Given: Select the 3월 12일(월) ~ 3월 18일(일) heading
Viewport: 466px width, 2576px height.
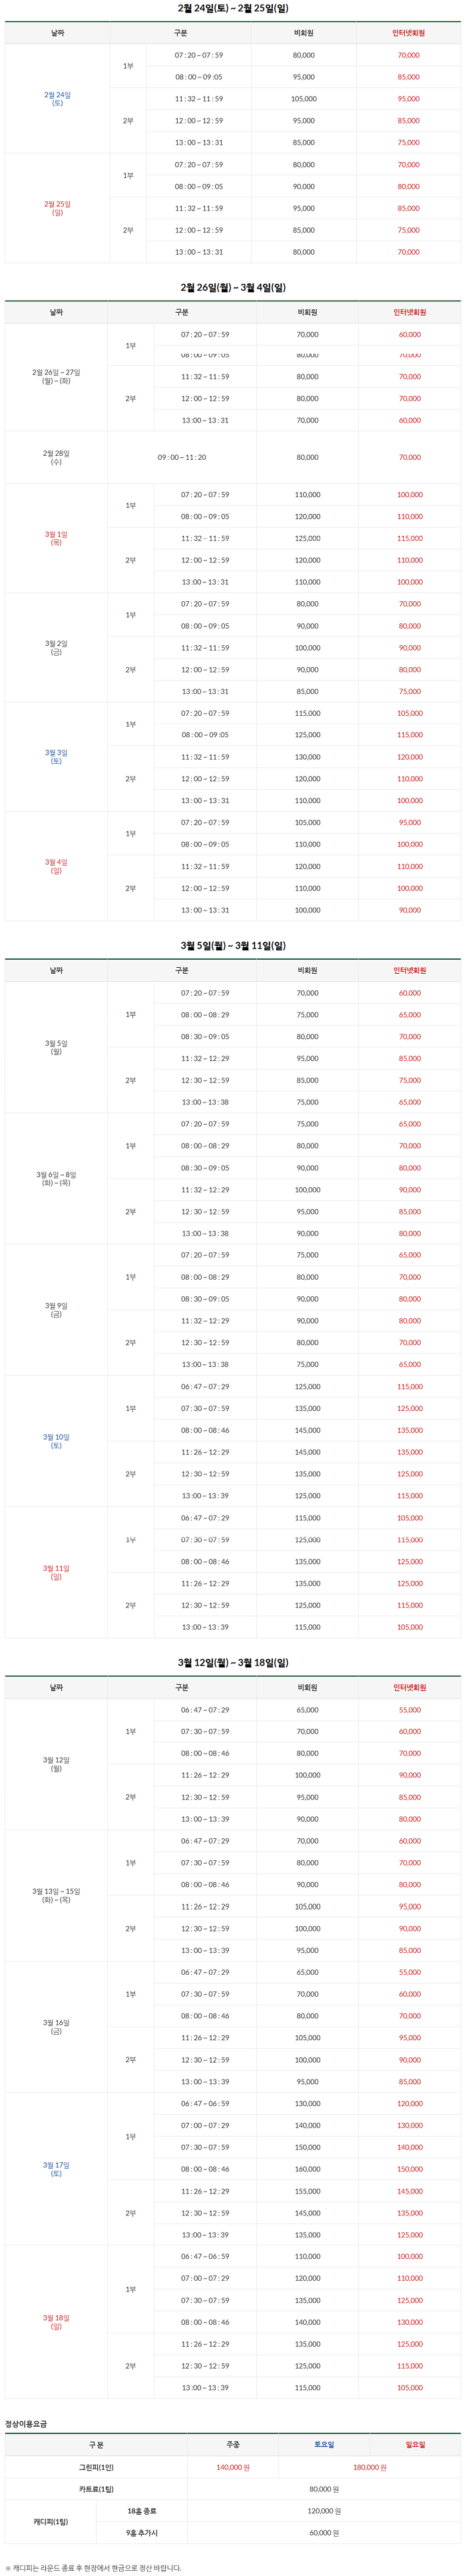Looking at the screenshot, I should (x=232, y=1662).
